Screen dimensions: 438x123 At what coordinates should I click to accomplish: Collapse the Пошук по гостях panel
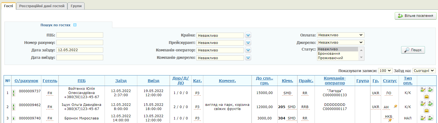pos(75,25)
